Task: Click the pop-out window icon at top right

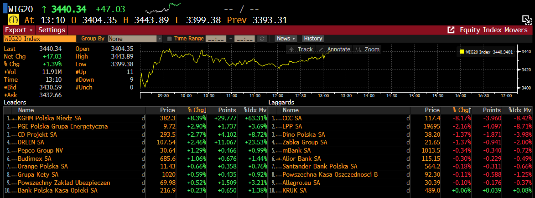Action: click(526, 20)
